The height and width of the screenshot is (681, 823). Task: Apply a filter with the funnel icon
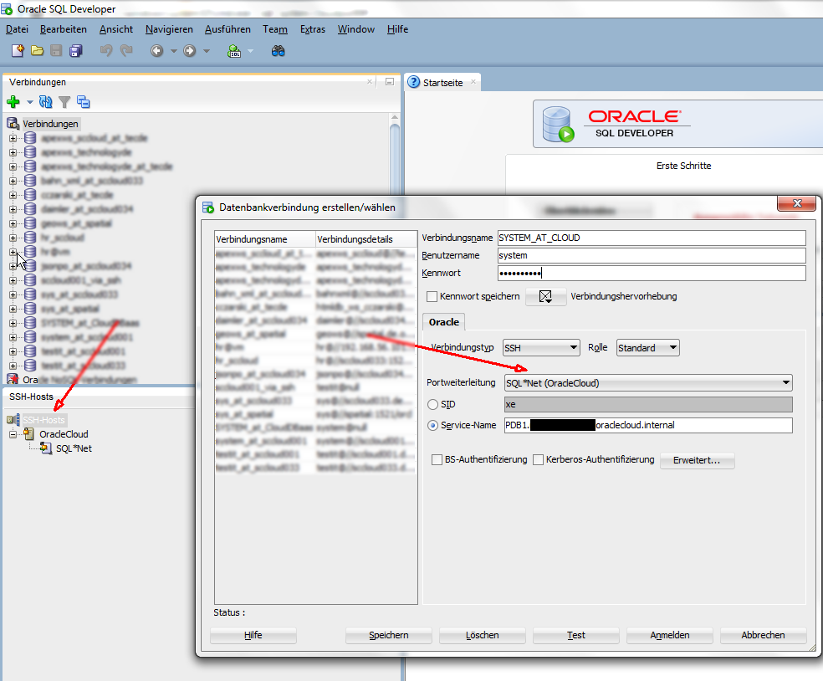point(64,101)
